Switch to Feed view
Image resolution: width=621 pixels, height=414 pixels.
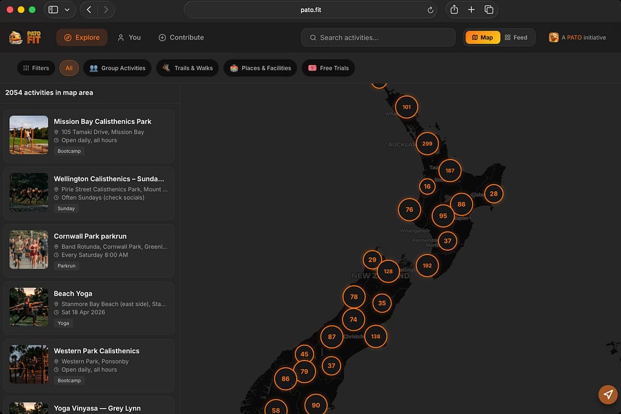[516, 38]
